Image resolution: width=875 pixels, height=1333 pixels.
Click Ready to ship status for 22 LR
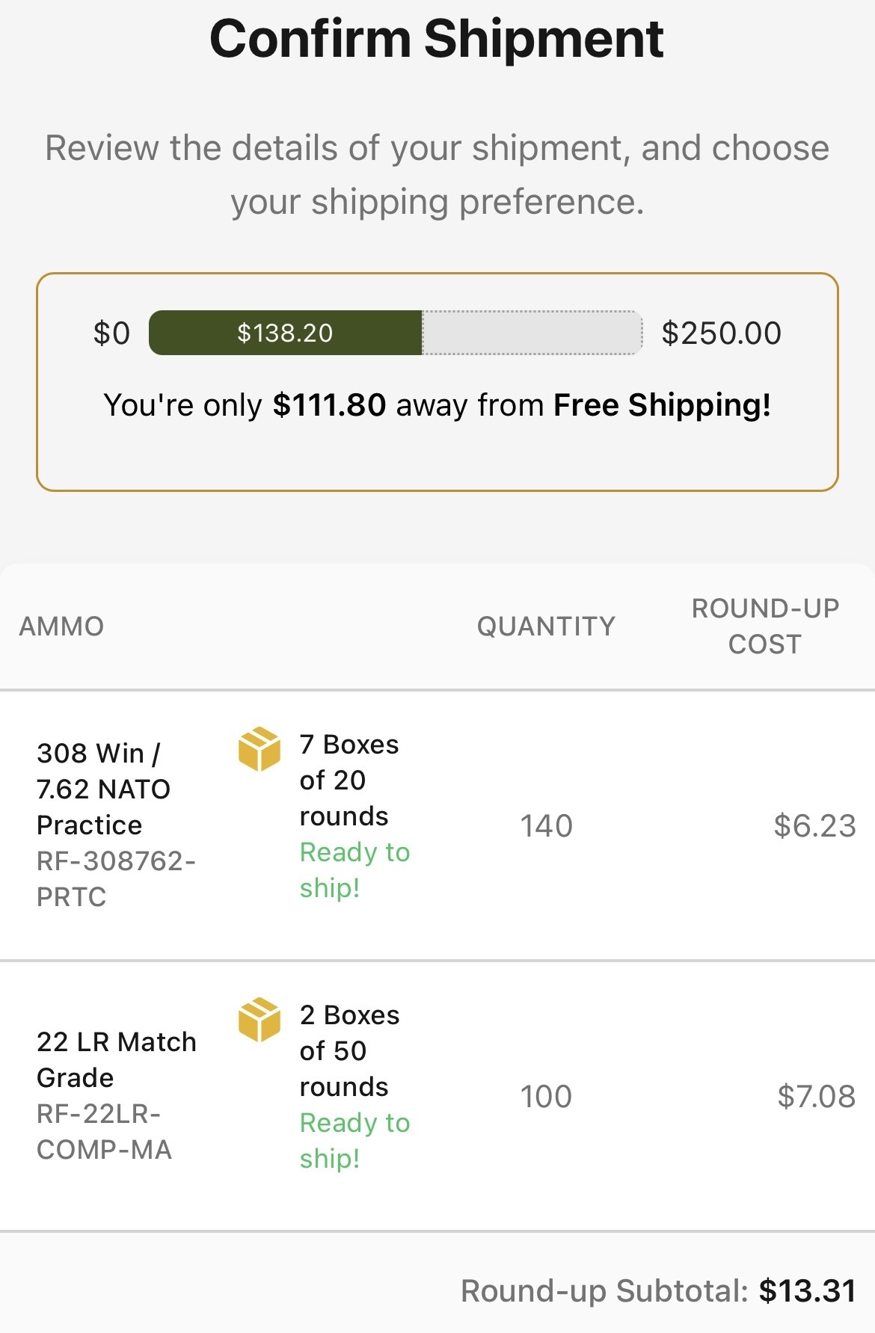[354, 1140]
